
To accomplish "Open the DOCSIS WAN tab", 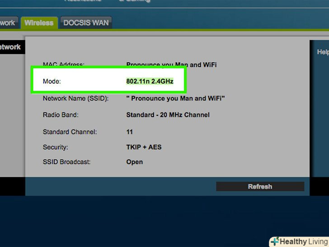I will [x=86, y=23].
